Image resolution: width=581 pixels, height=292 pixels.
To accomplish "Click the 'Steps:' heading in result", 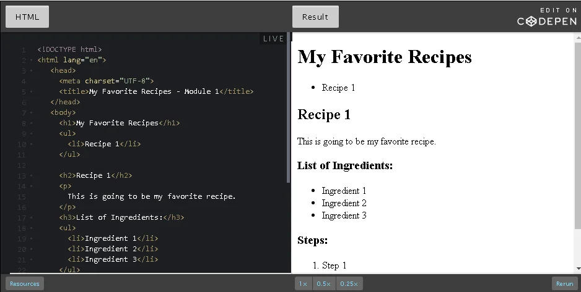I will click(312, 240).
